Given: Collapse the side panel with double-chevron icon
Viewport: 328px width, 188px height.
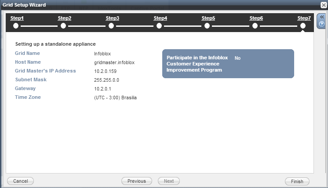Looking at the screenshot, I should [x=321, y=17].
